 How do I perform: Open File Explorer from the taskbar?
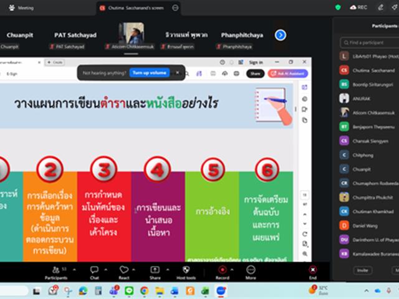160,291
